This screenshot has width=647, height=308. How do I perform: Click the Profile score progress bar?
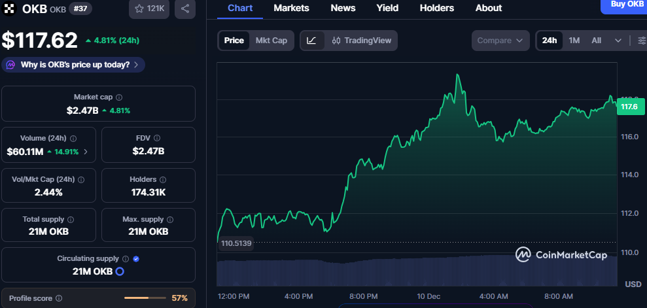coord(145,298)
